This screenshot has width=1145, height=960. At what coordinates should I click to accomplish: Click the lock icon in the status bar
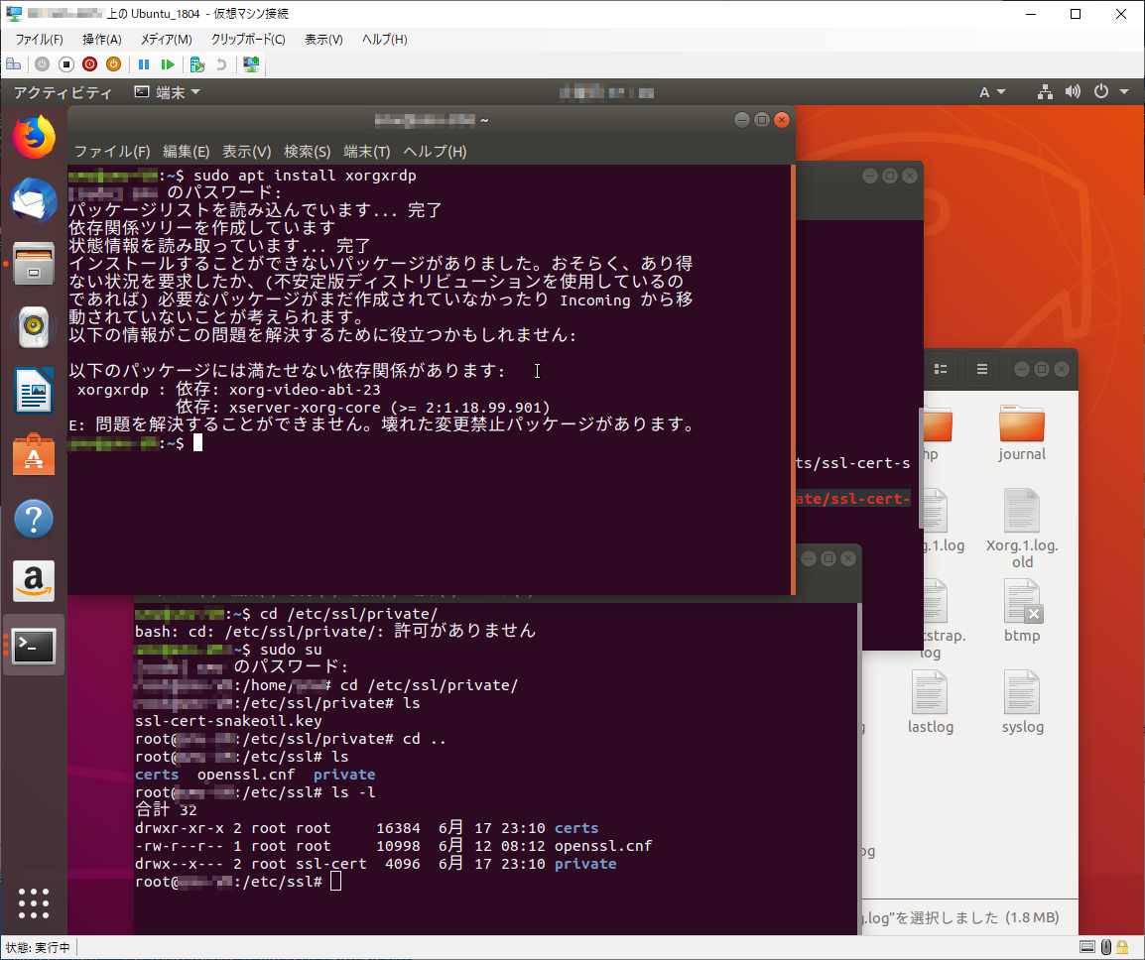(1122, 947)
